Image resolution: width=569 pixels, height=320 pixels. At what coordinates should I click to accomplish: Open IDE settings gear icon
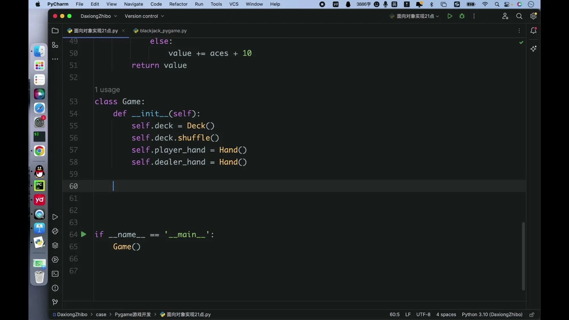click(x=533, y=16)
